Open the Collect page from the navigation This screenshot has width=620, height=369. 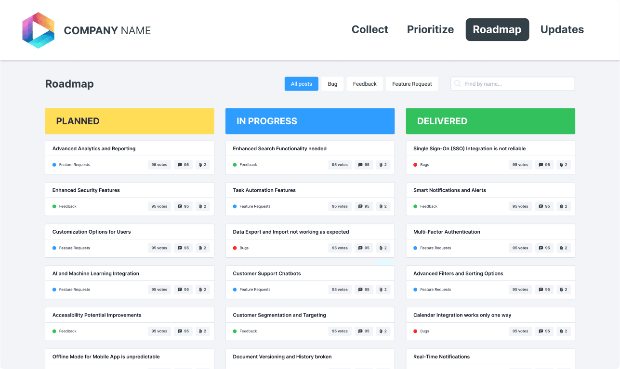369,29
